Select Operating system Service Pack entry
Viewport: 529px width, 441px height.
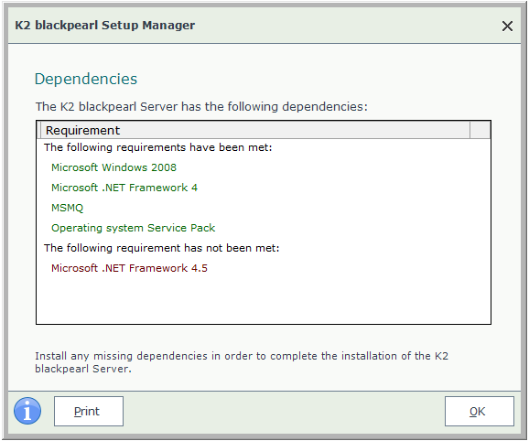(x=133, y=228)
